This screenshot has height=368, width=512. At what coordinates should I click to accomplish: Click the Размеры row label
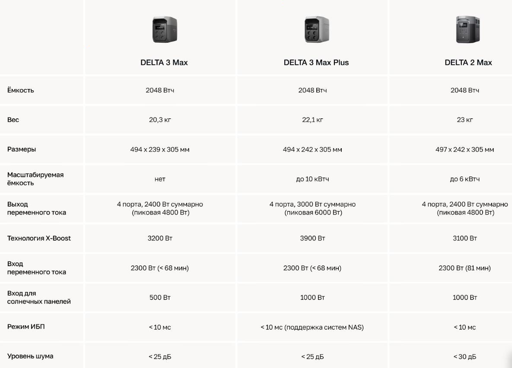pyautogui.click(x=22, y=149)
